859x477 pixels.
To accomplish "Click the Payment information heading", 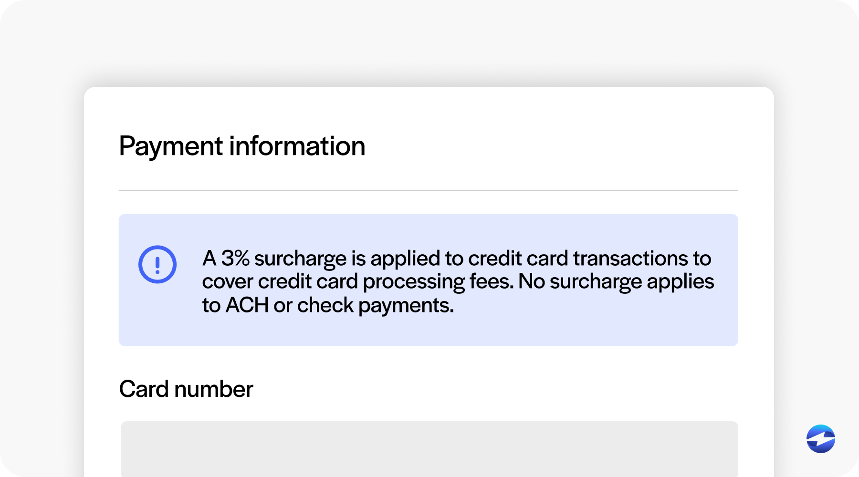I will point(242,145).
